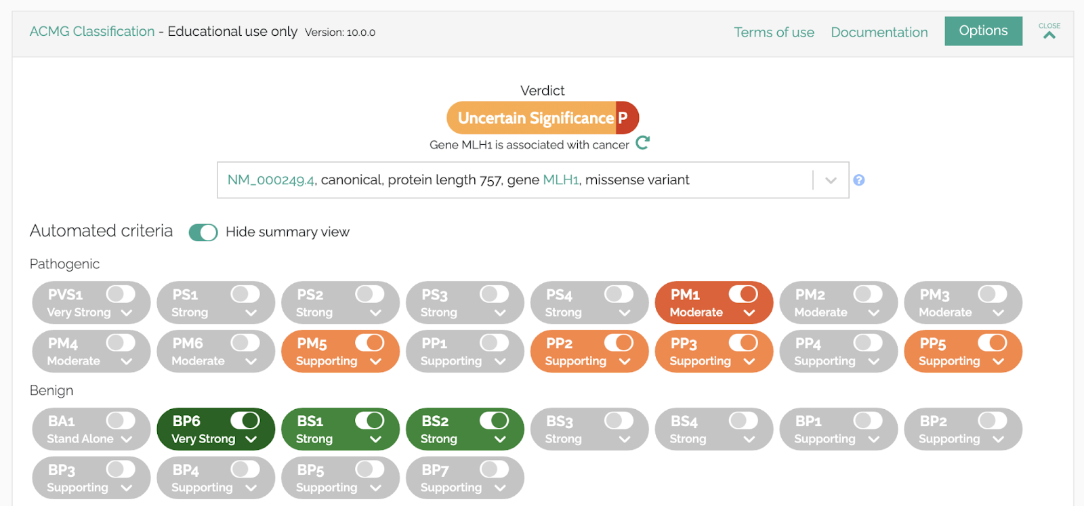Open the NM_000249.4 transcript link

pyautogui.click(x=271, y=180)
